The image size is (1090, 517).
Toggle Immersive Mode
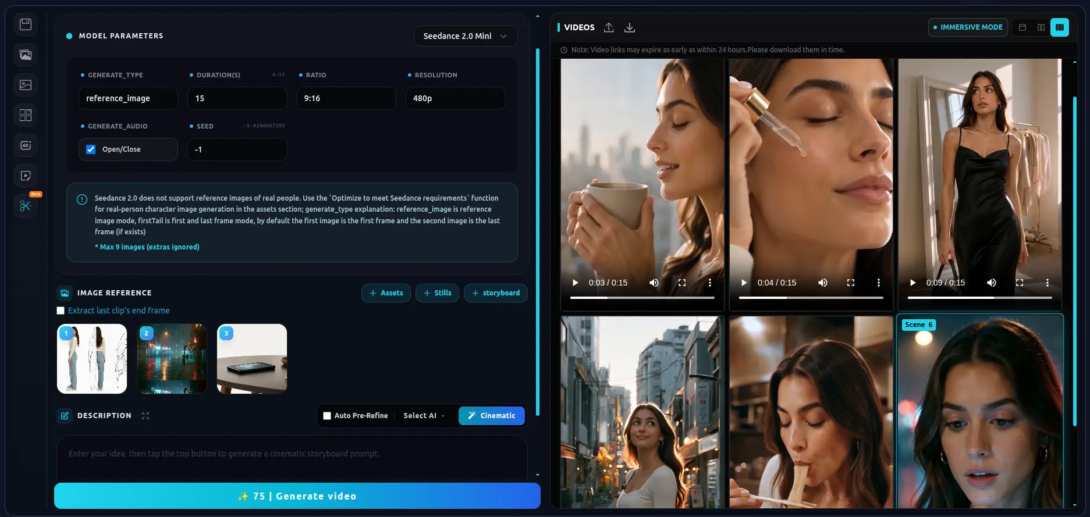[x=968, y=27]
